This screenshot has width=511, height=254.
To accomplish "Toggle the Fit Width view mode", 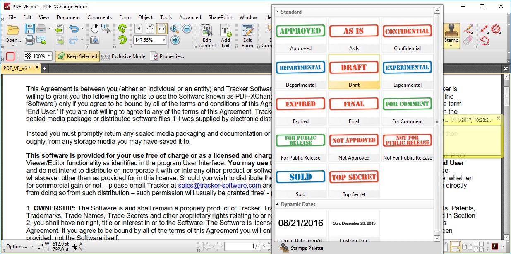I will pyautogui.click(x=161, y=29).
